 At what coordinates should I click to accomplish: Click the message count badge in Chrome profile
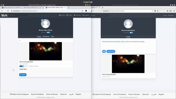click(48, 32)
